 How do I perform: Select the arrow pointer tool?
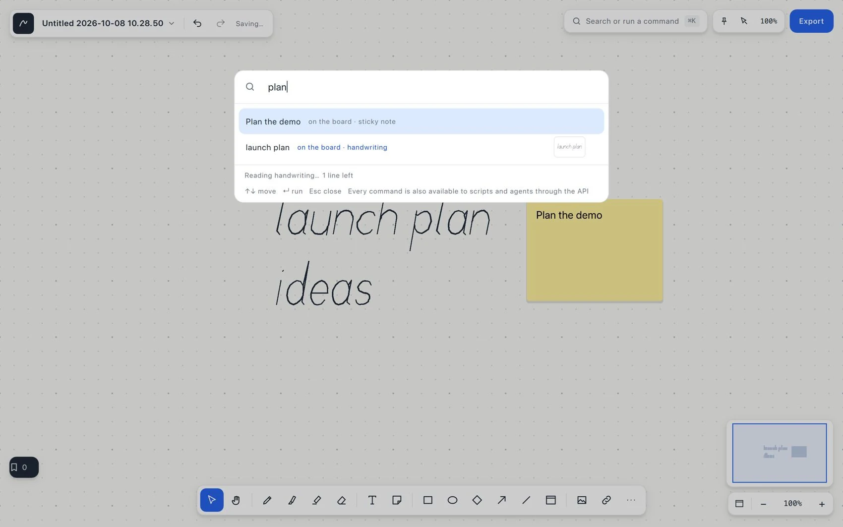coord(212,500)
